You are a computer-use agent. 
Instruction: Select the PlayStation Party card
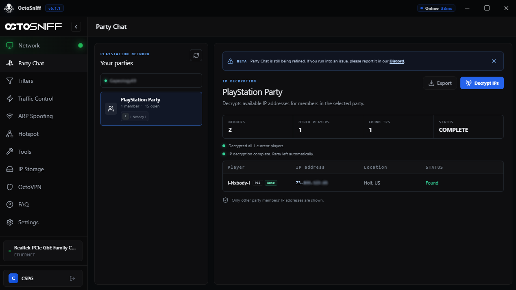pos(151,109)
